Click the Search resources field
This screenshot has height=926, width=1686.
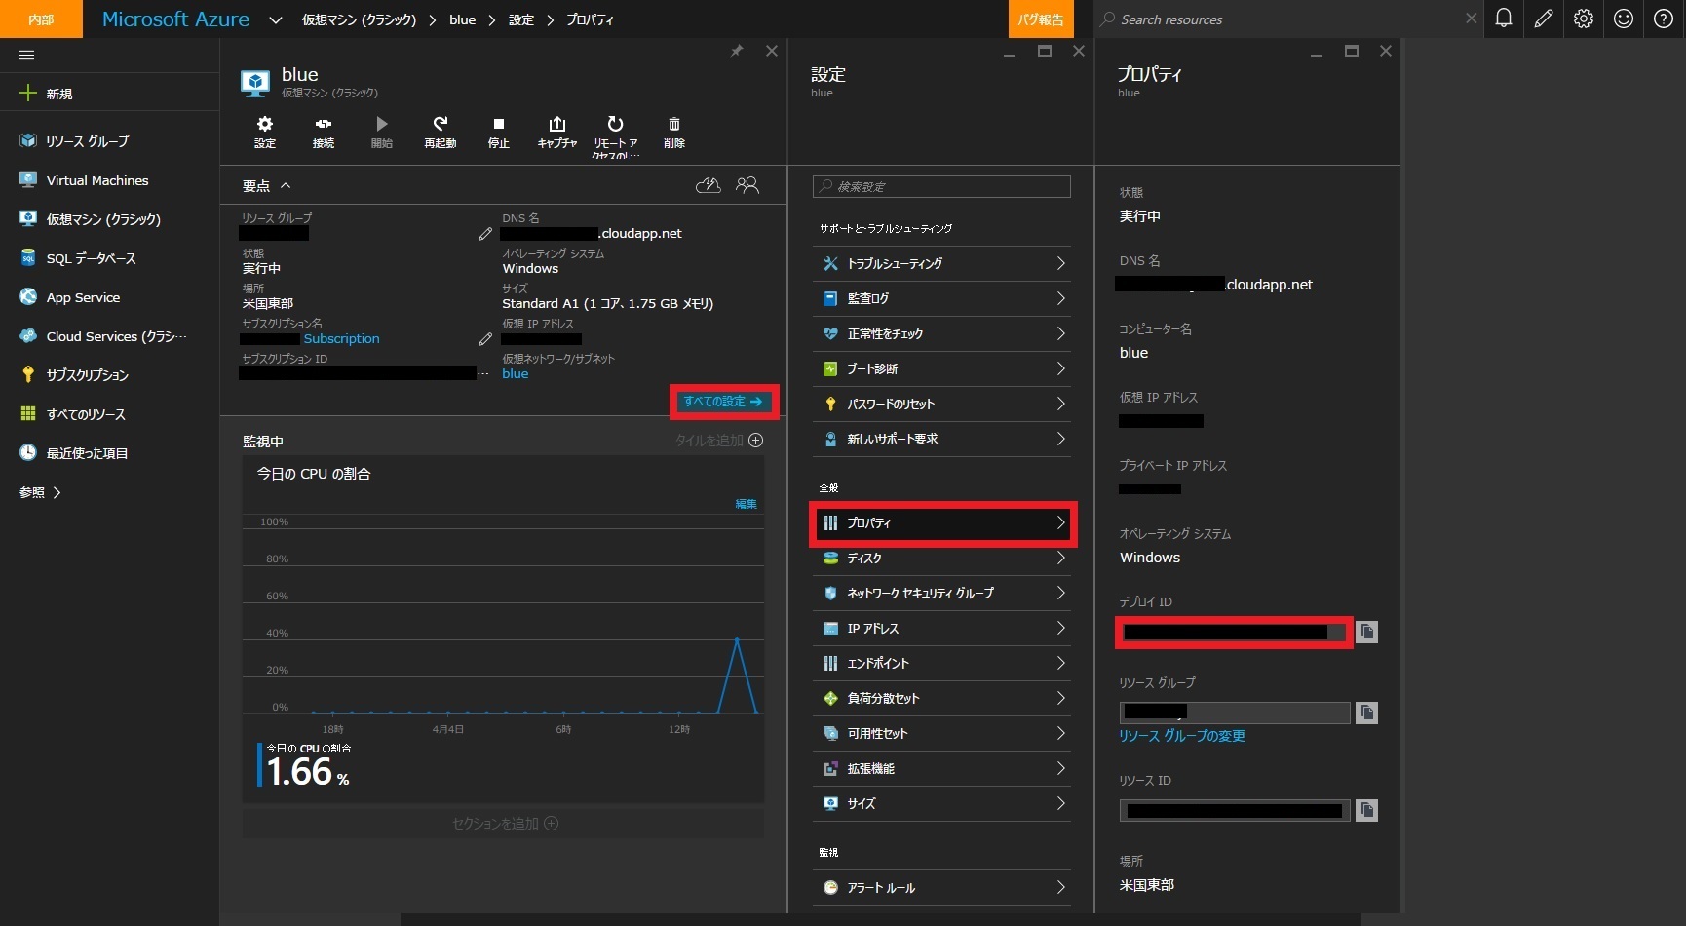[x=1286, y=19]
